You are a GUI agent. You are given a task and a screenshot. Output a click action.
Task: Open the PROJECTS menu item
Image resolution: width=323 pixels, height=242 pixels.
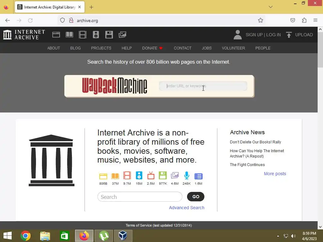coord(101,48)
